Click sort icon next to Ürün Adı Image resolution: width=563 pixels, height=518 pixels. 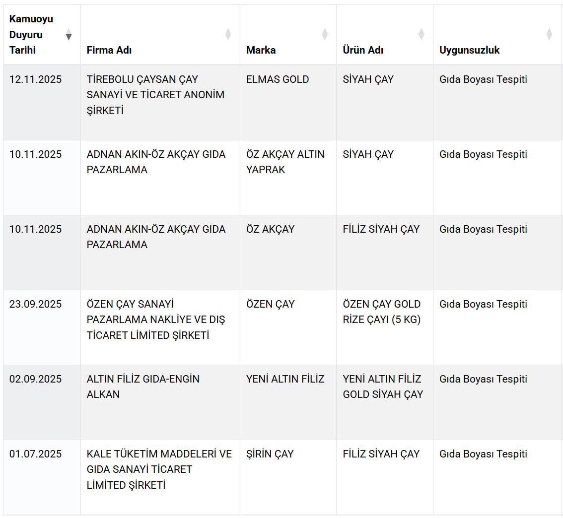coord(421,34)
